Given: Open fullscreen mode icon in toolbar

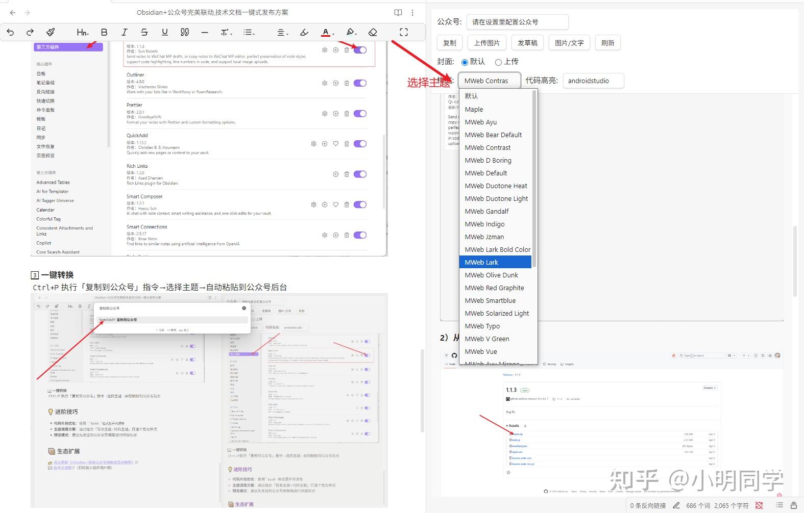Looking at the screenshot, I should coord(404,32).
